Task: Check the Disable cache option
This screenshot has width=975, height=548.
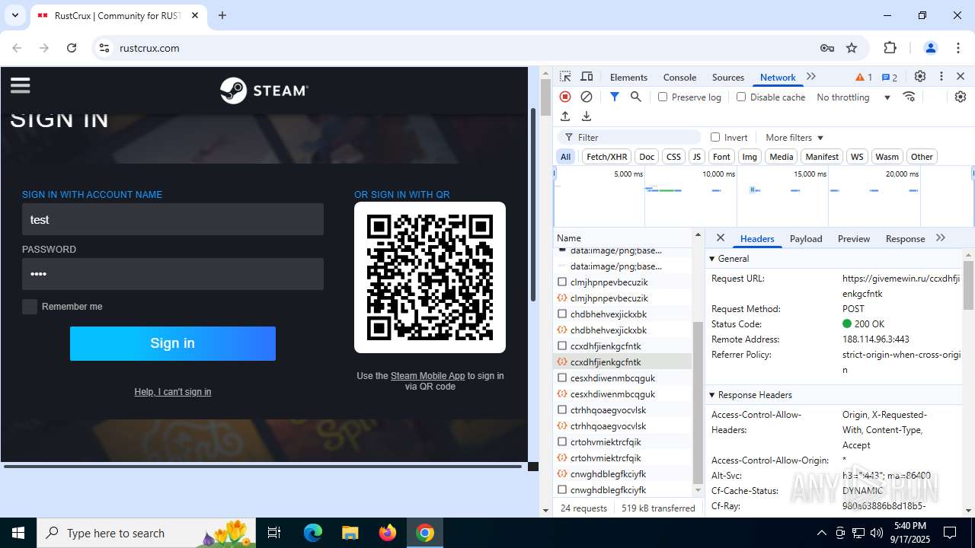Action: (x=741, y=97)
